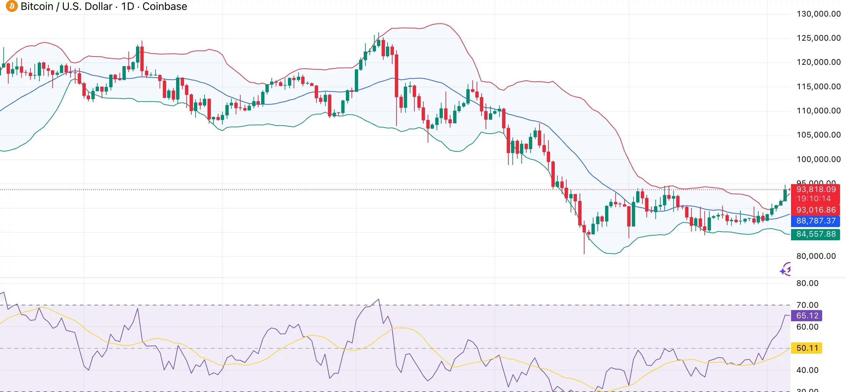This screenshot has width=846, height=392.
Task: Click the yellow 50.11 RSI average label
Action: pyautogui.click(x=807, y=348)
